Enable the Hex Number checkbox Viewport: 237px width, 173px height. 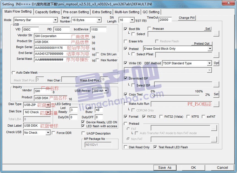tap(98, 60)
